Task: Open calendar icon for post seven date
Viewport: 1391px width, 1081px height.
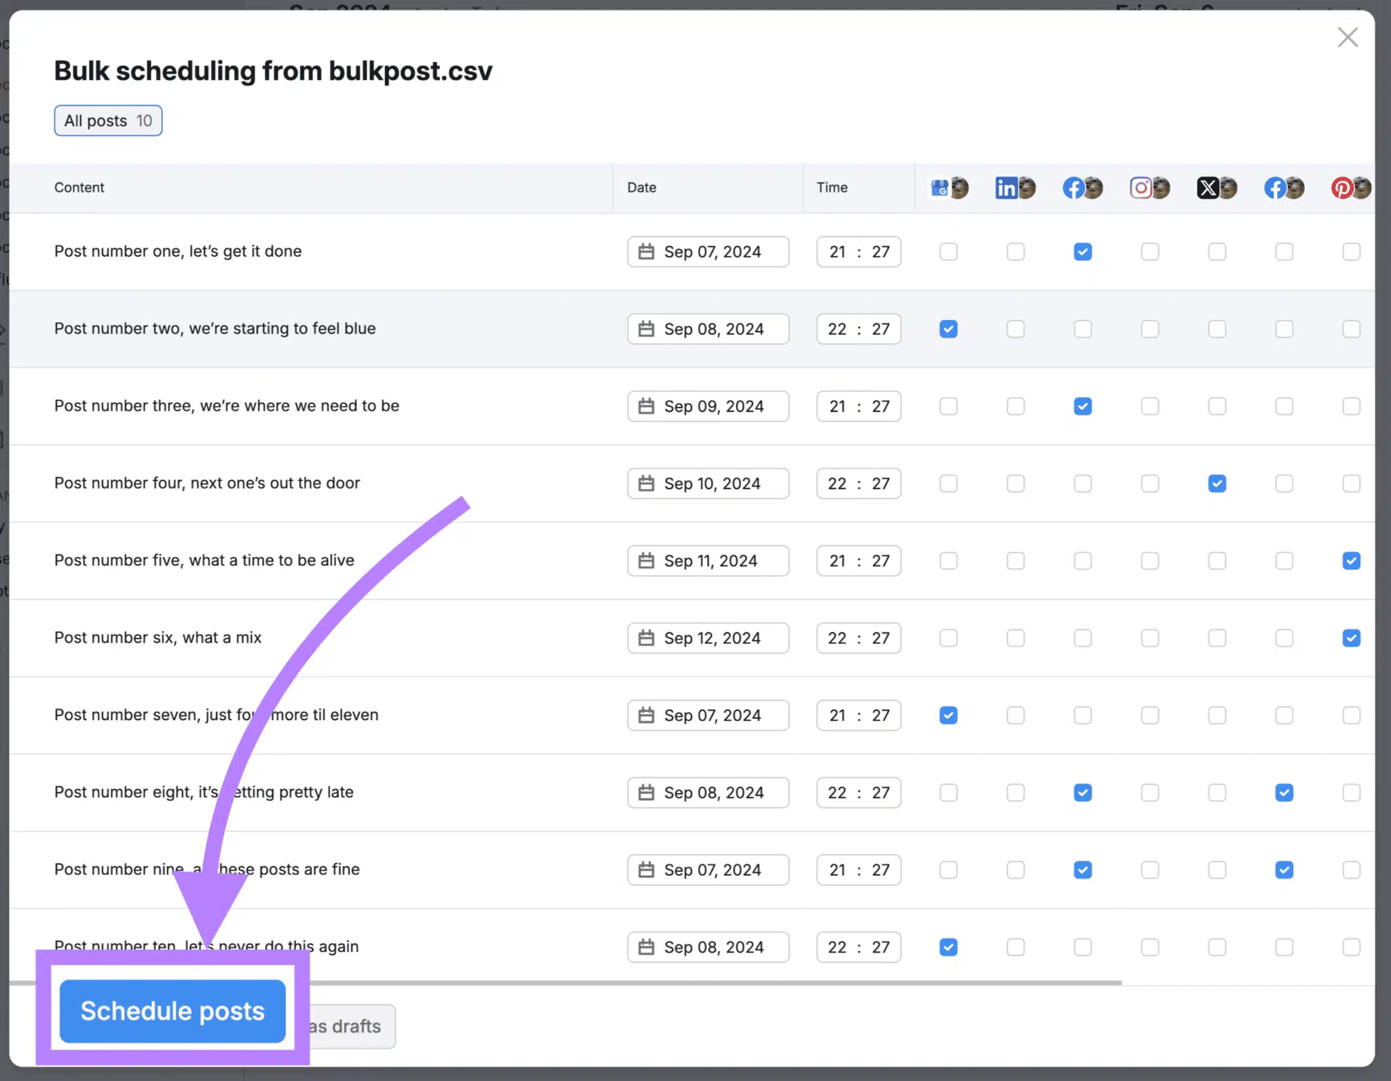Action: click(646, 715)
